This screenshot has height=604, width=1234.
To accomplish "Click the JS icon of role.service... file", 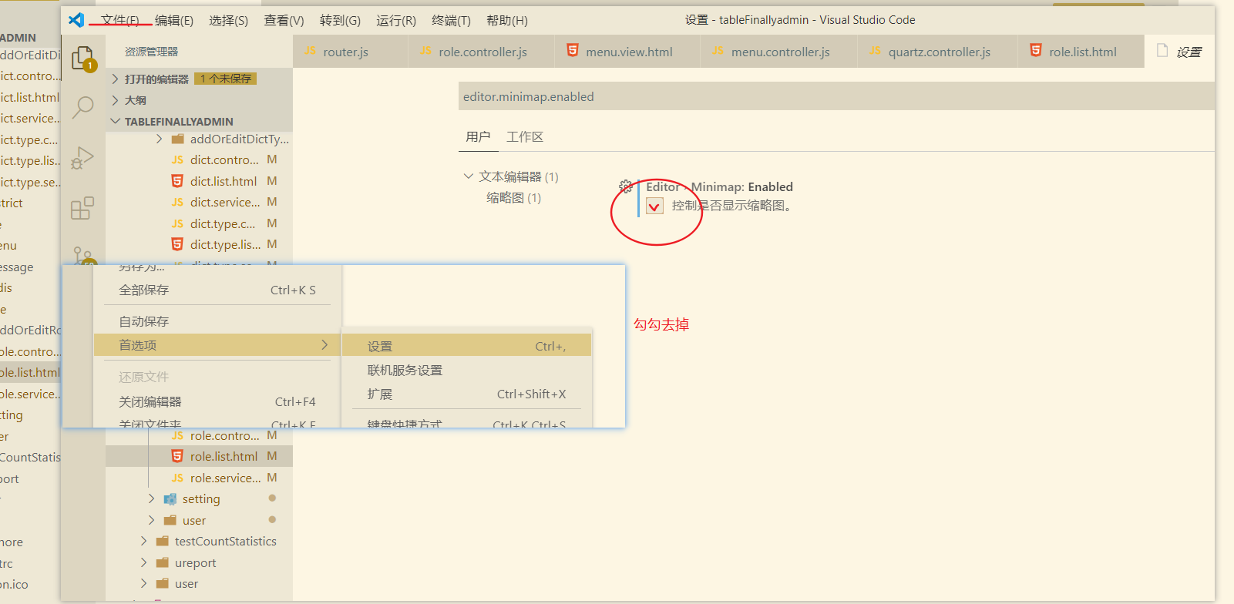I will click(177, 478).
